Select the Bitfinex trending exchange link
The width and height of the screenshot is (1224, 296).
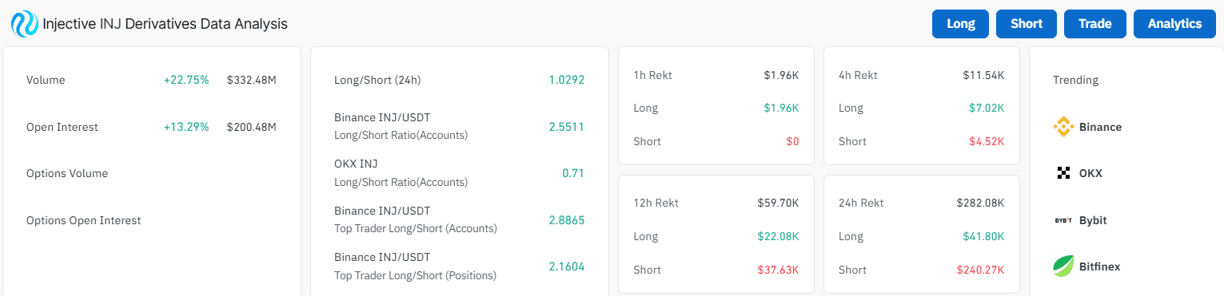[1087, 266]
